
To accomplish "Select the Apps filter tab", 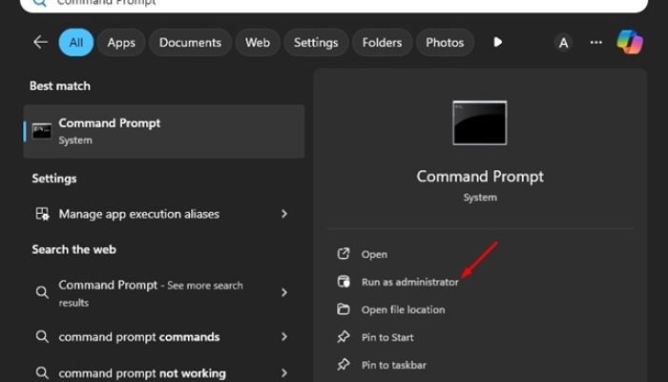I will point(121,42).
